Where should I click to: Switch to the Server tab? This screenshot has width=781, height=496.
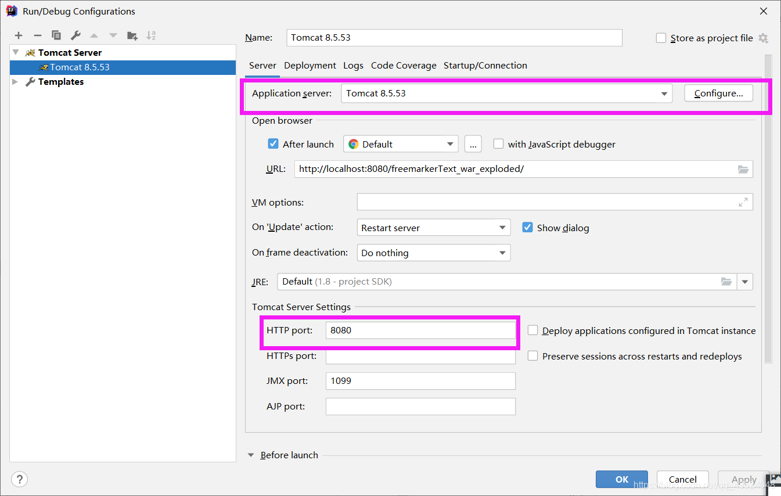262,66
